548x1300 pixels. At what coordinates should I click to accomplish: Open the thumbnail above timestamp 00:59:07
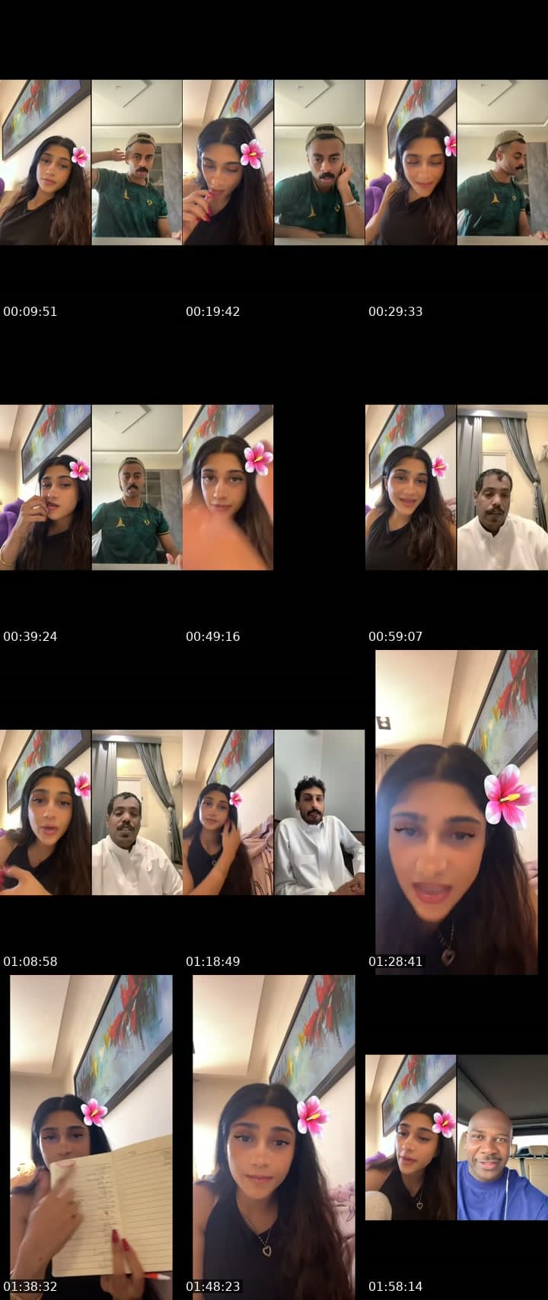click(x=457, y=487)
